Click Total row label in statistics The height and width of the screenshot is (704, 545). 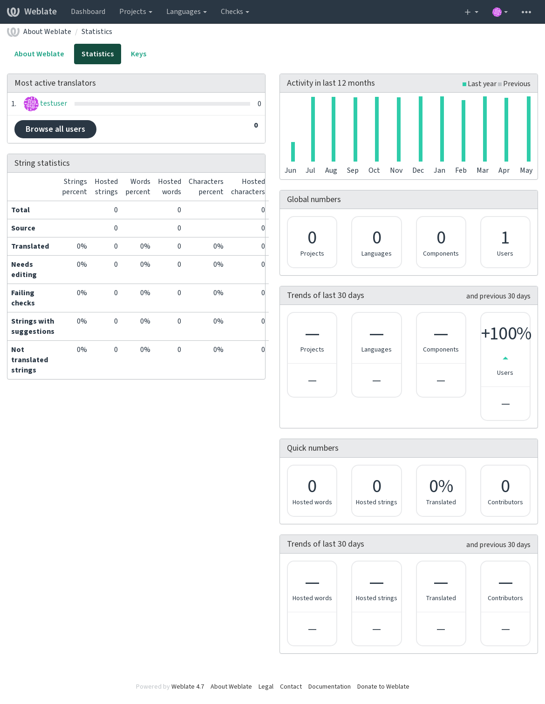pos(20,210)
